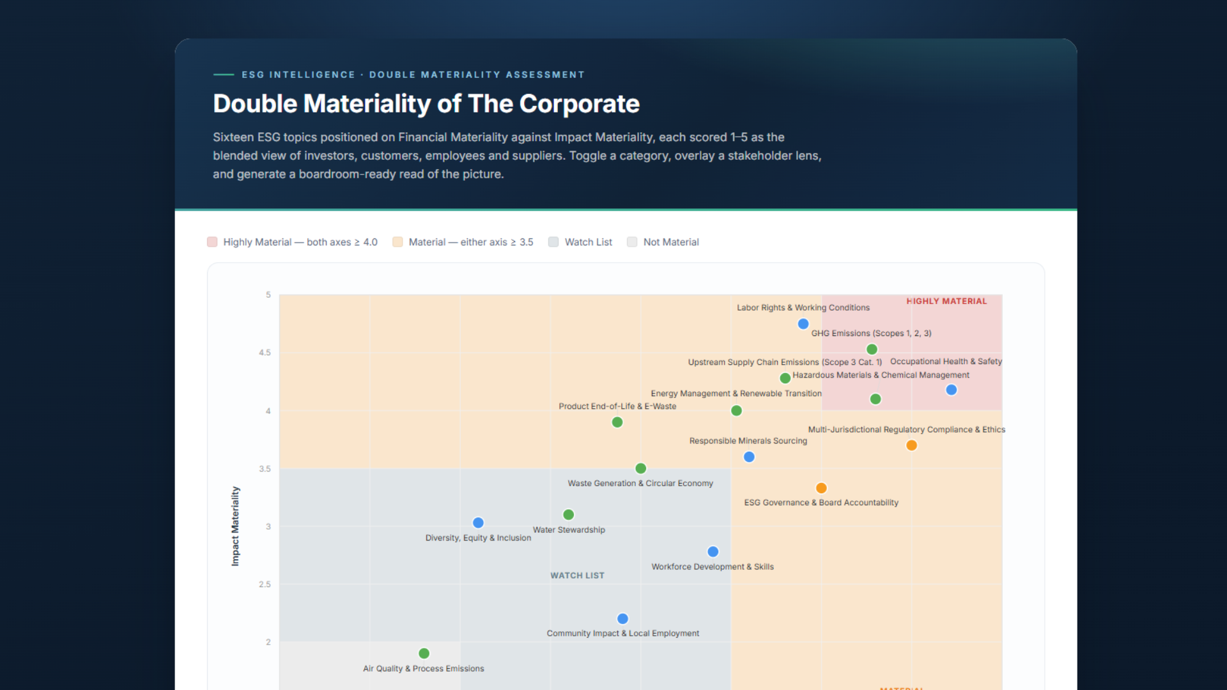The height and width of the screenshot is (690, 1227).
Task: Select the Air Quality & Process Emissions dot
Action: click(x=424, y=654)
